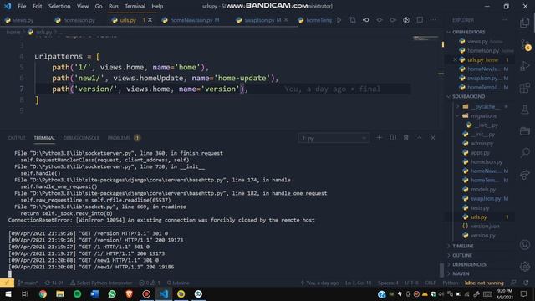Split the editor to the right
This screenshot has height=301, width=535.
point(420,20)
